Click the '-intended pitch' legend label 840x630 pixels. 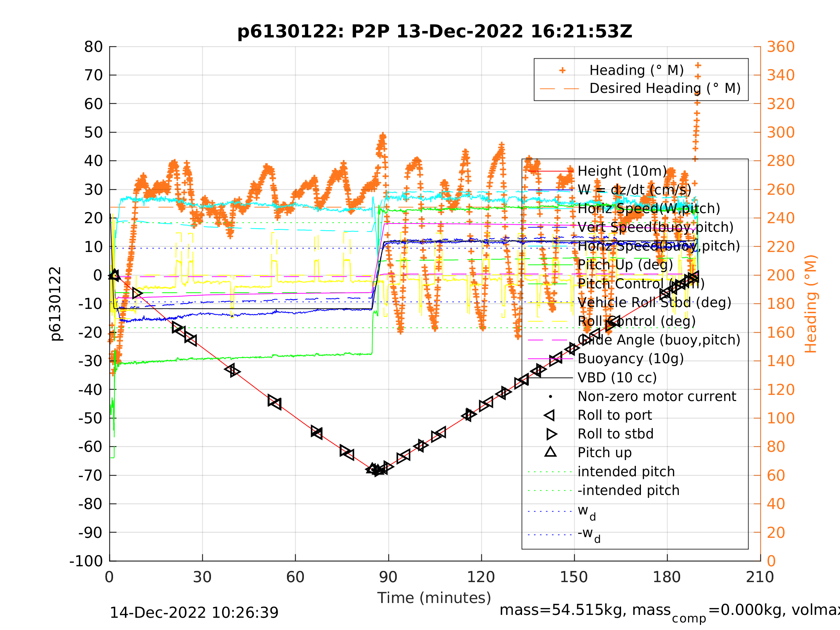[x=629, y=490]
